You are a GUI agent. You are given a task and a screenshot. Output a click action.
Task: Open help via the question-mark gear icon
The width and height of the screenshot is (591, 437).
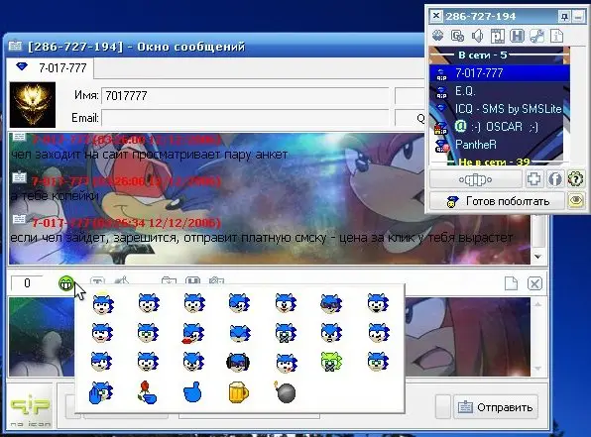575,179
